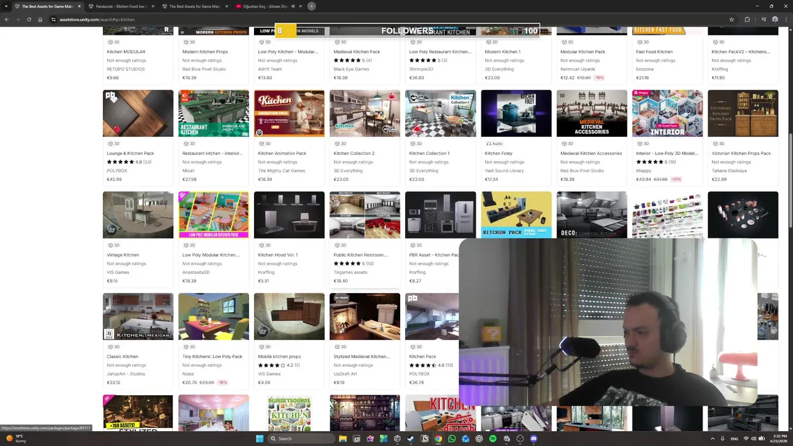This screenshot has height=446, width=793.
Task: Switch to the Oğuzhan Koç Gitsem Diyorum tab
Action: (268, 6)
